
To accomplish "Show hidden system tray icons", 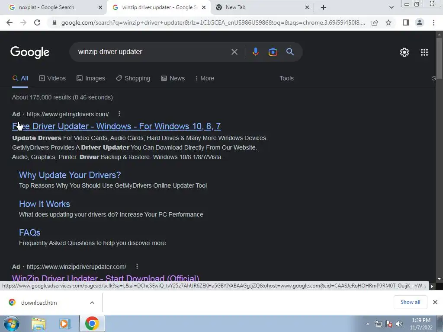I will click(368, 324).
